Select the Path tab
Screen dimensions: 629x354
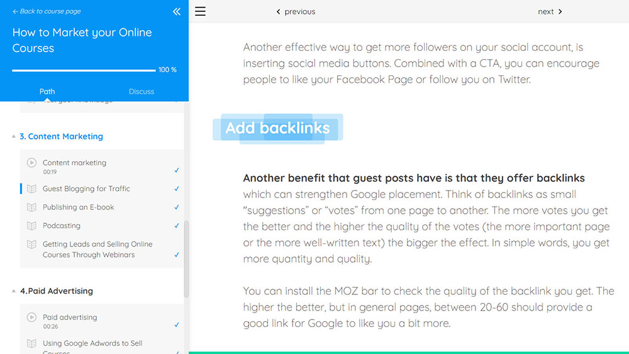(x=47, y=91)
